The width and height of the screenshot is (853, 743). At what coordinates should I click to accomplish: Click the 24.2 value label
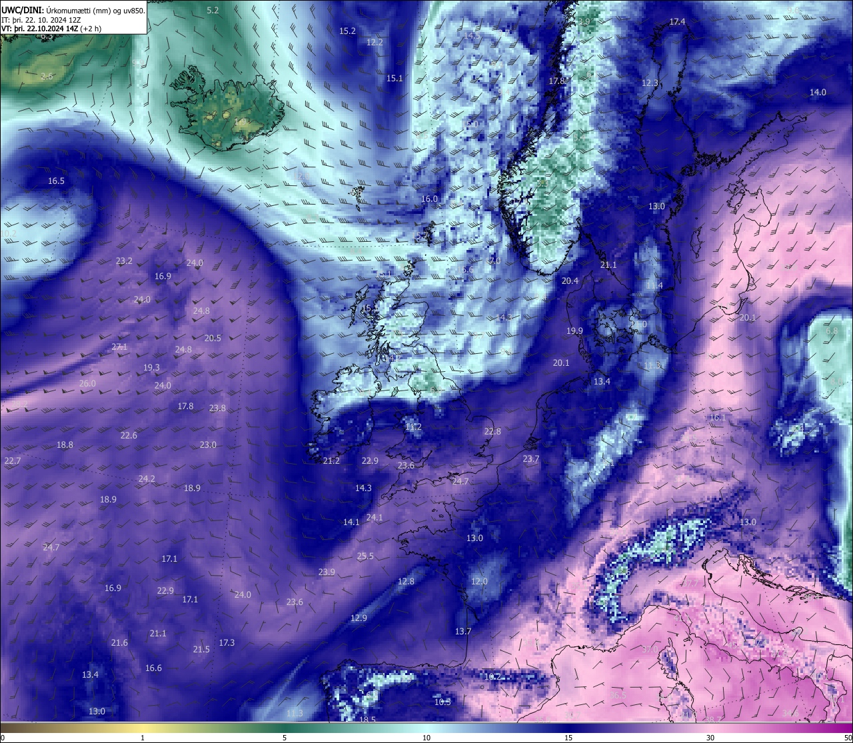click(x=147, y=478)
